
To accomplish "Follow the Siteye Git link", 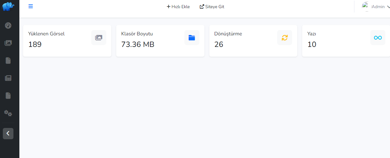I will (212, 7).
